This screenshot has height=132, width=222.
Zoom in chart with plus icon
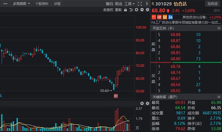tap(137, 10)
